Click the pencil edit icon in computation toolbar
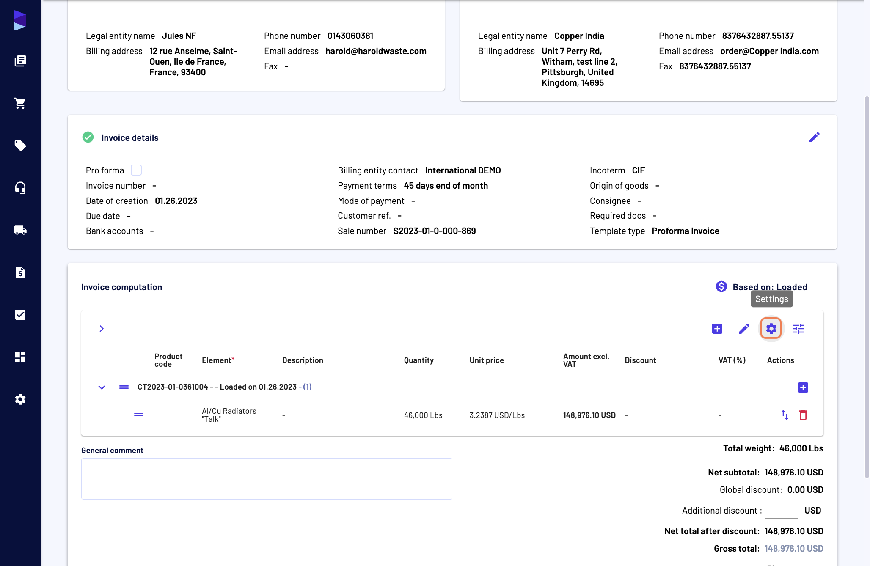Image resolution: width=870 pixels, height=566 pixels. [744, 329]
